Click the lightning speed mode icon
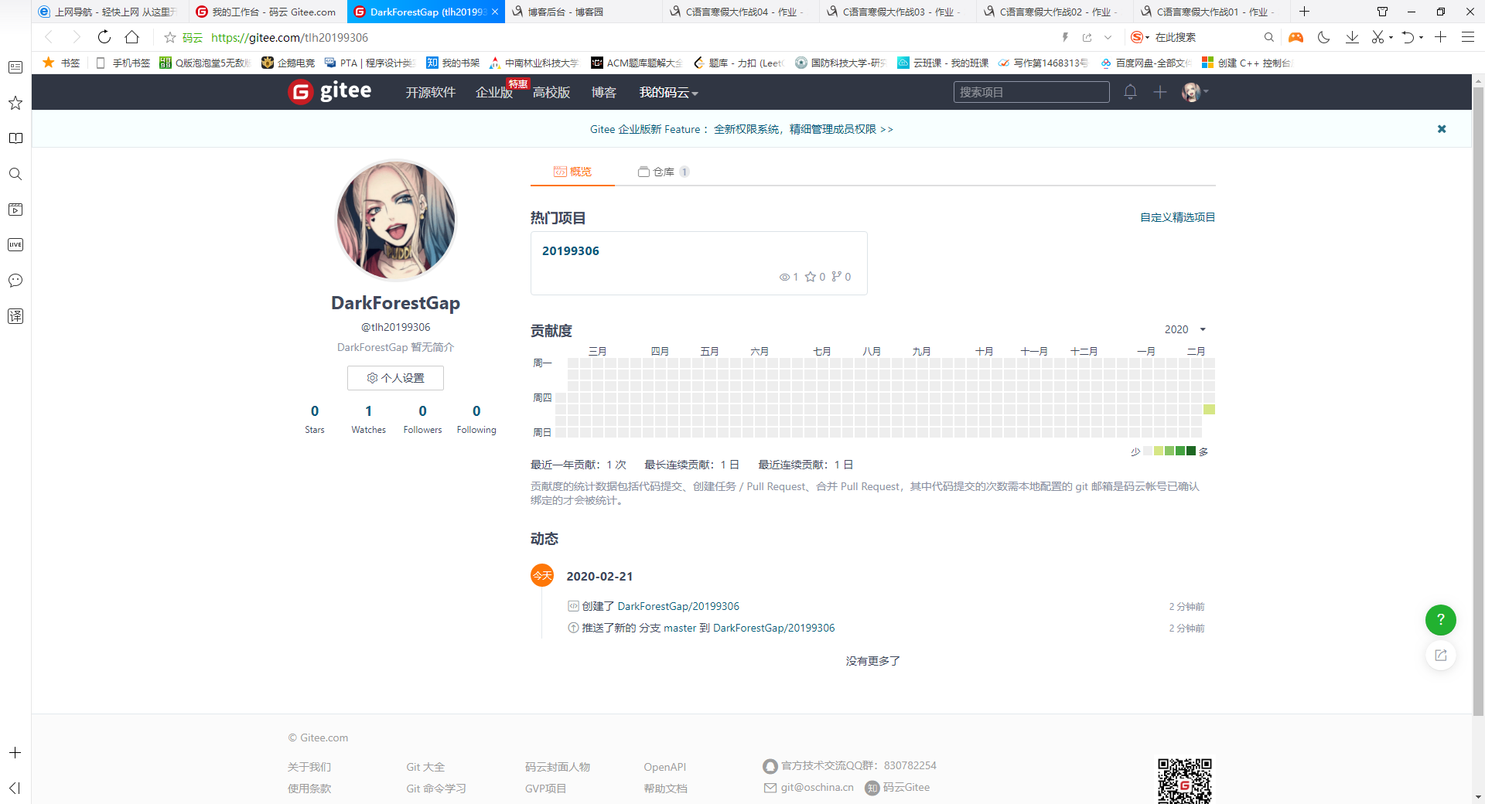Image resolution: width=1485 pixels, height=804 pixels. [1065, 37]
